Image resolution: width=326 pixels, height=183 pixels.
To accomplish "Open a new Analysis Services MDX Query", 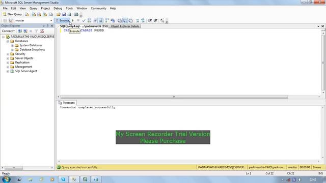I will coord(34,14).
